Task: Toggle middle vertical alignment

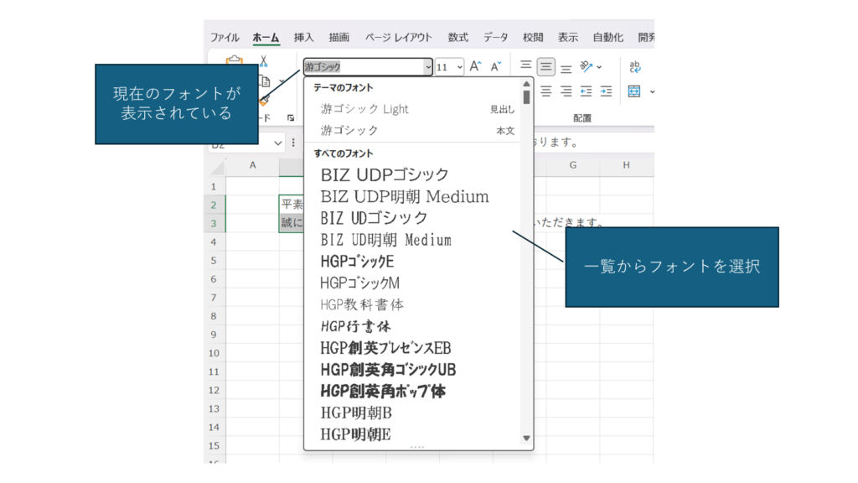Action: 546,67
